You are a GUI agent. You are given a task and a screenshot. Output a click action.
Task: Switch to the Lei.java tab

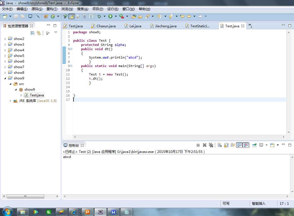click(133, 26)
